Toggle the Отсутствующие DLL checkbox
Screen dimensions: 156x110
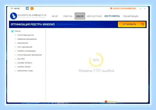[15, 35]
